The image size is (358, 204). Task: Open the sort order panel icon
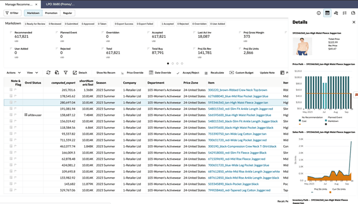336,13
